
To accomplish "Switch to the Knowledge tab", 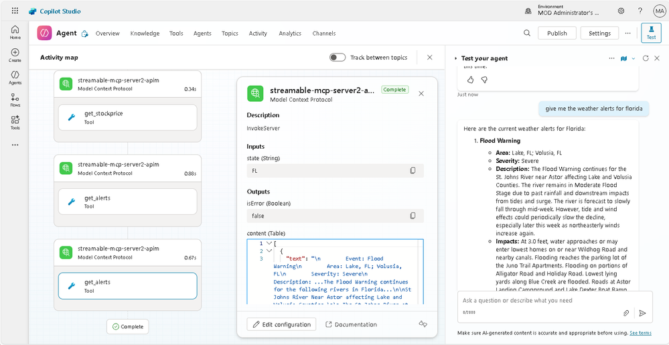I will (x=145, y=33).
